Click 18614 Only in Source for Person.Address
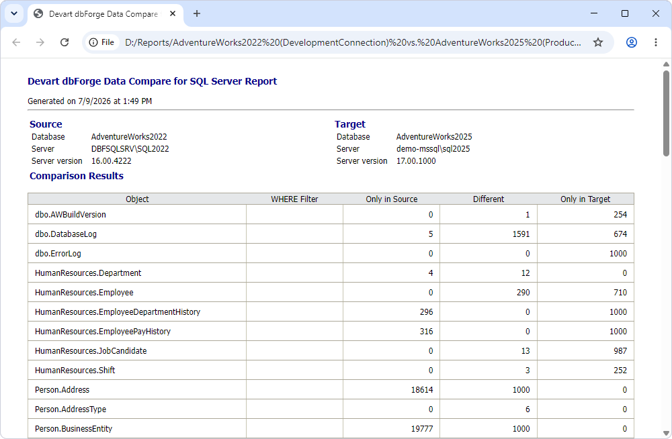The image size is (672, 439). (x=422, y=390)
